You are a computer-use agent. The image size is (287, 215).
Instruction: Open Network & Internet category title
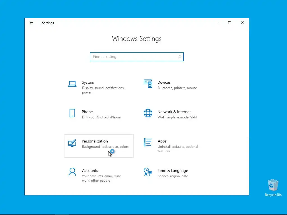[x=174, y=112]
